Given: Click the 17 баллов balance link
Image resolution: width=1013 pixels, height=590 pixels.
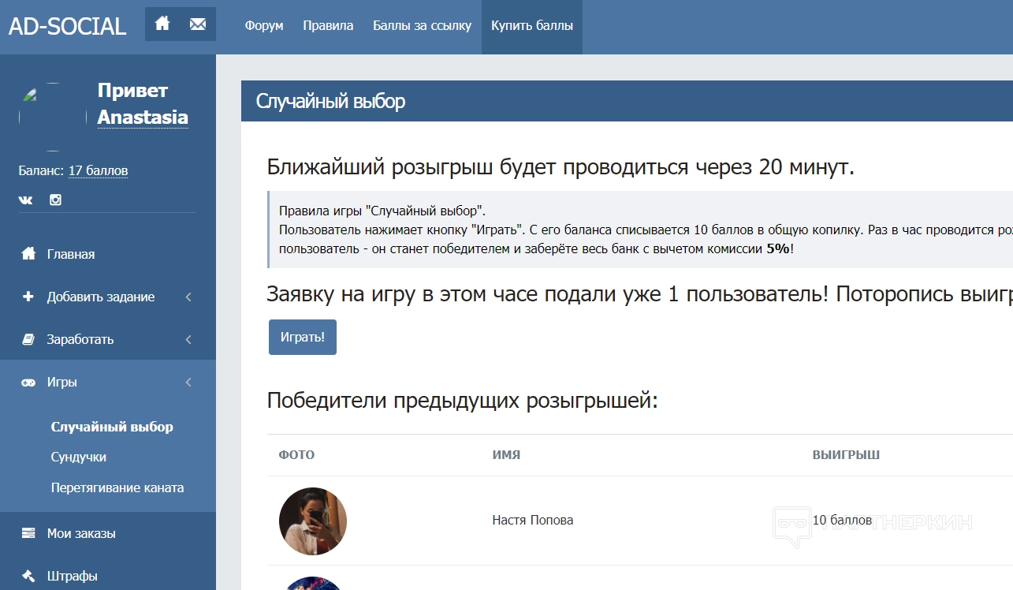Looking at the screenshot, I should coord(98,170).
